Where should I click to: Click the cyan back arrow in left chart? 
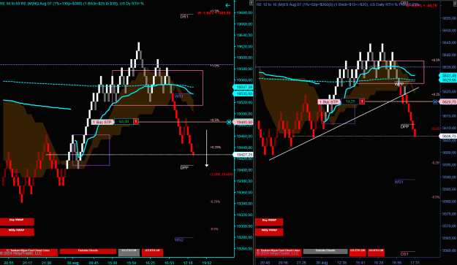click(x=228, y=5)
